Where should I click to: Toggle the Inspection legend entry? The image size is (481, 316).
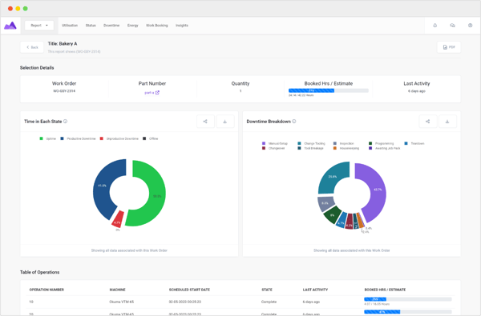pyautogui.click(x=344, y=143)
